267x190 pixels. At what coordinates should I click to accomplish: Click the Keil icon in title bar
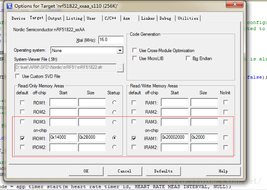point(9,6)
